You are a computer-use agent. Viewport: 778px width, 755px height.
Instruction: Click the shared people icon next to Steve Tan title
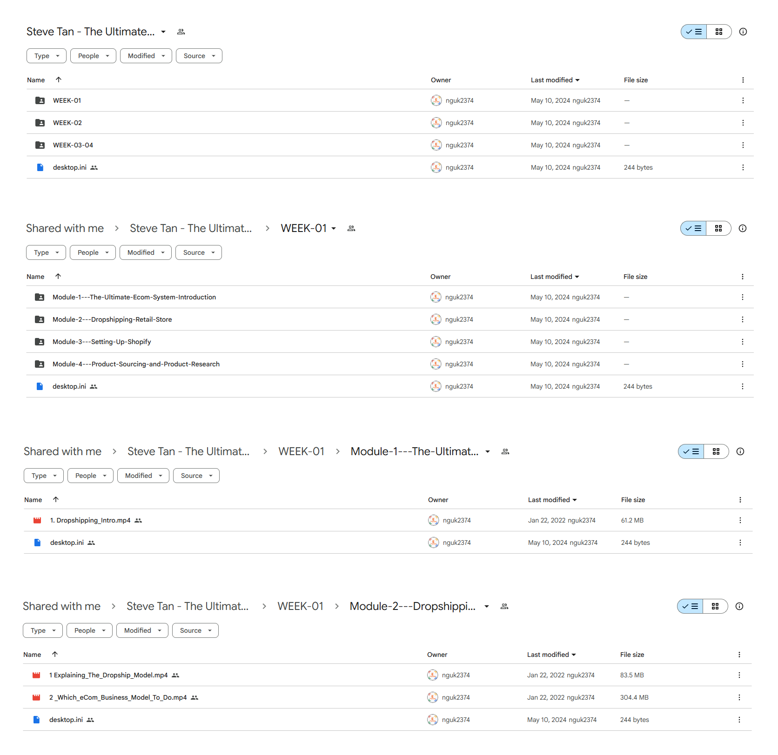[x=181, y=32]
